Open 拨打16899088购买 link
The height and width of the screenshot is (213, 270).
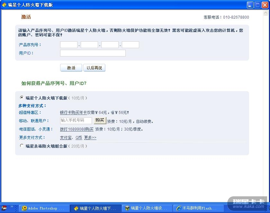pos(76,129)
